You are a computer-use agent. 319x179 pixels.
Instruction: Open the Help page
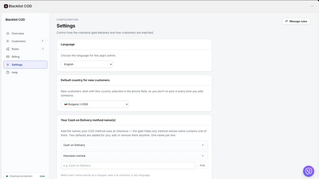(x=26, y=72)
